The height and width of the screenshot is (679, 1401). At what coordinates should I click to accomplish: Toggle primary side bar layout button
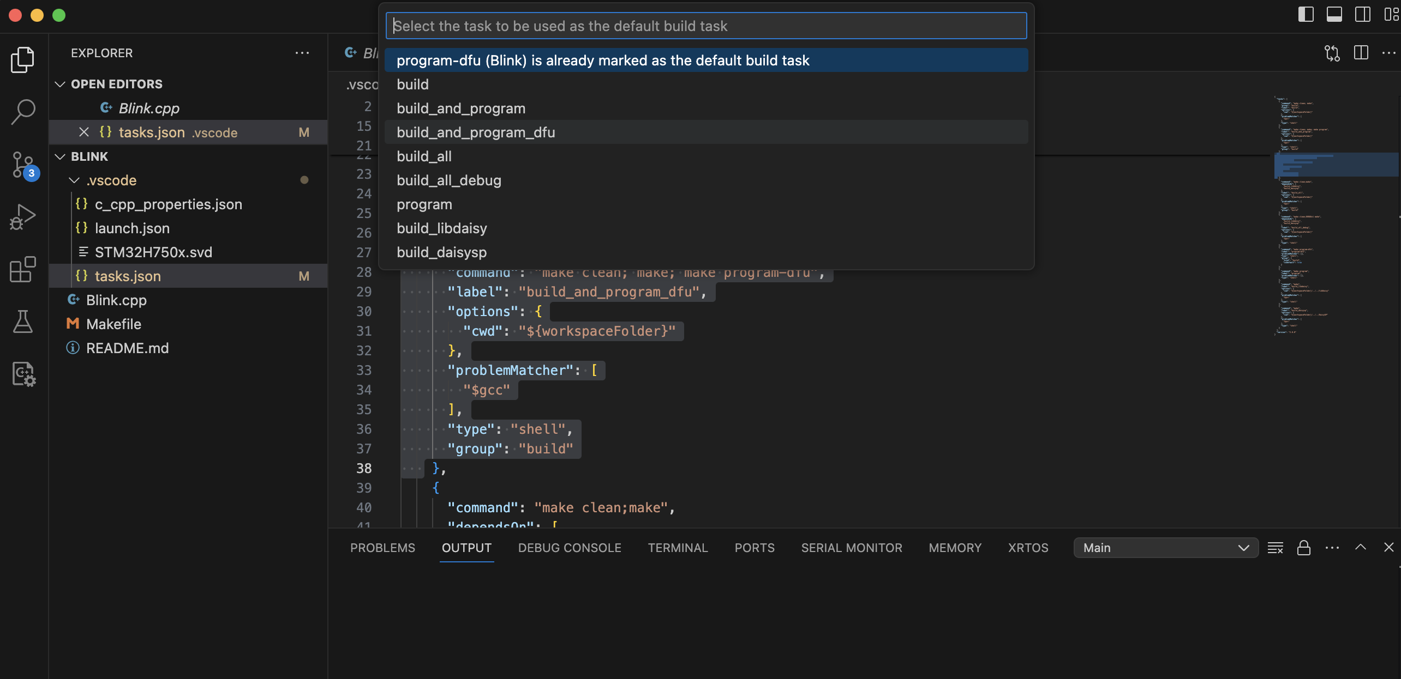tap(1306, 14)
